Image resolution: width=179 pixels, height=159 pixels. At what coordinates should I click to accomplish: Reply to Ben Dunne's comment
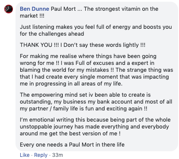click(x=41, y=155)
